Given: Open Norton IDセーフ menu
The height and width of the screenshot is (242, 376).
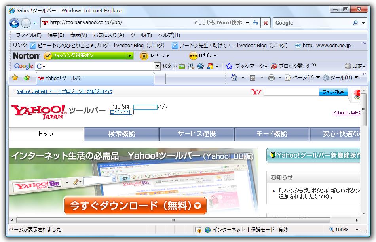Looking at the screenshot, I should click(x=155, y=56).
